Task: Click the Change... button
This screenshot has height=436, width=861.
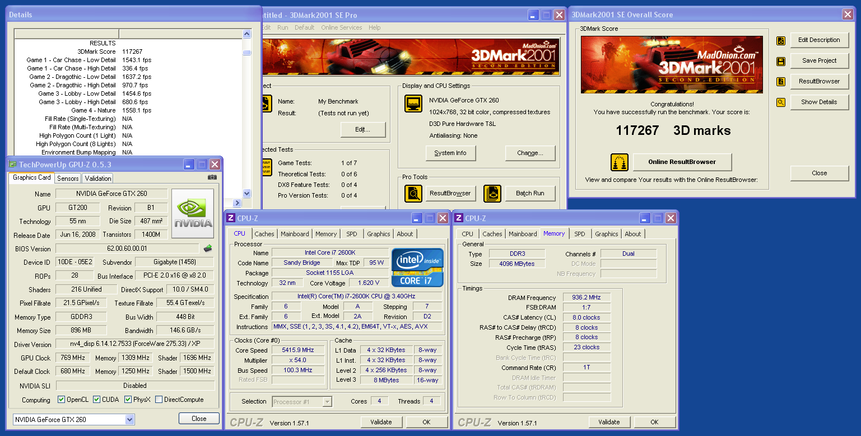Action: click(x=530, y=153)
